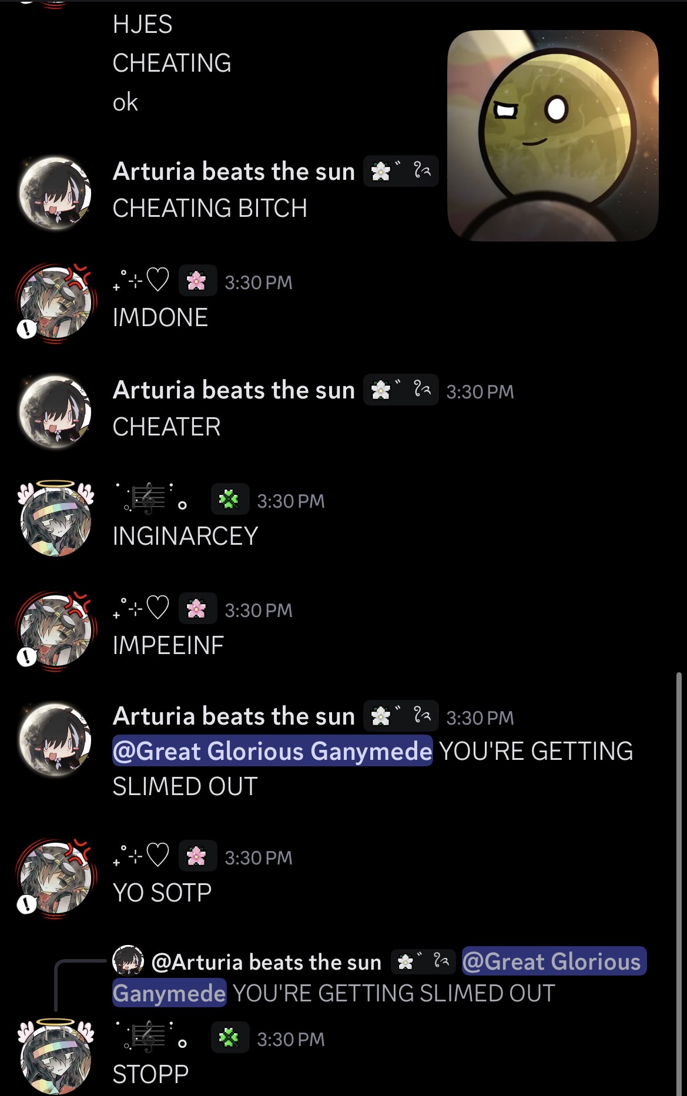
Task: Click the chat scrollbar on the right edge
Action: 678,882
